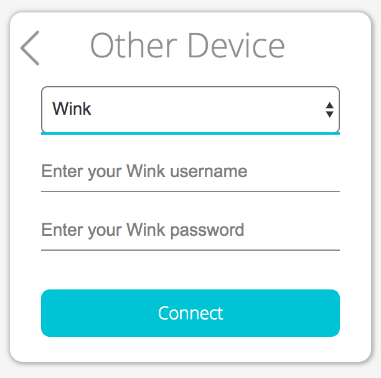Click the up-down arrows on the Wink selector

329,110
